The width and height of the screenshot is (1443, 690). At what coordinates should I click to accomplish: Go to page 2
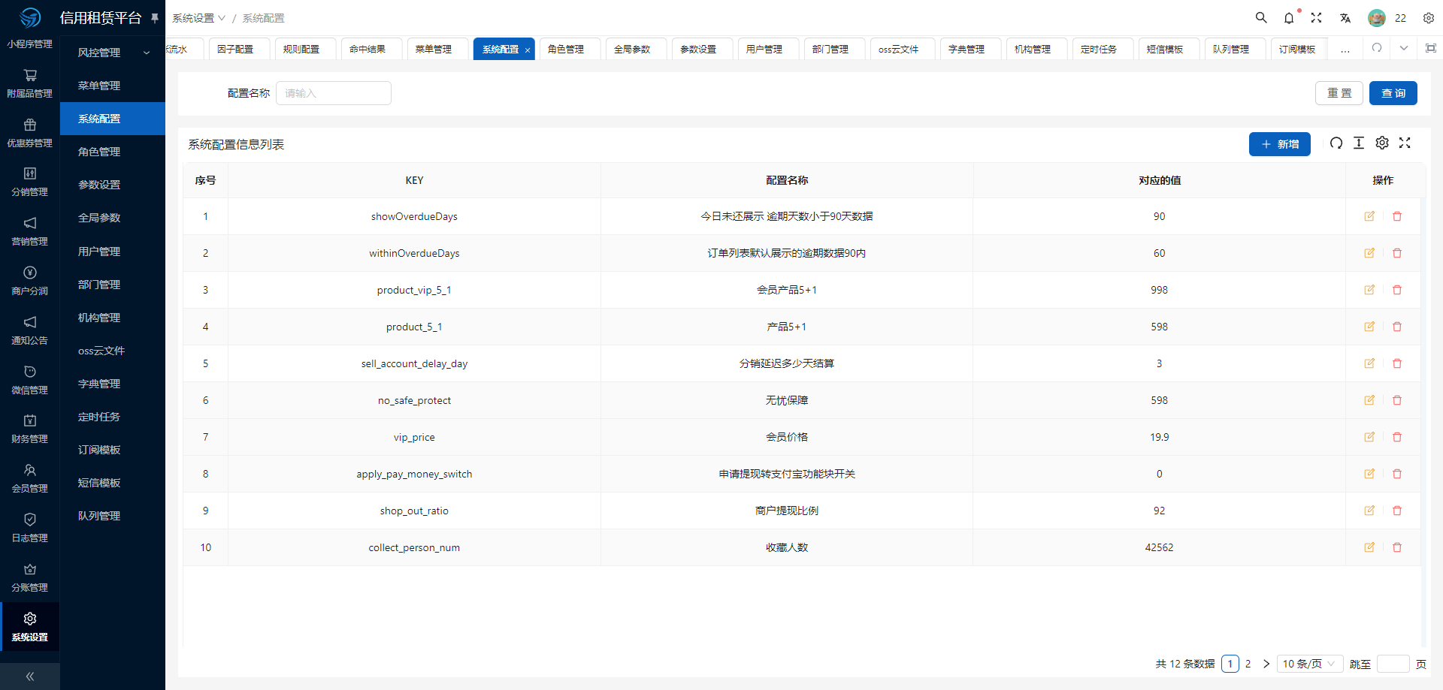(1248, 664)
